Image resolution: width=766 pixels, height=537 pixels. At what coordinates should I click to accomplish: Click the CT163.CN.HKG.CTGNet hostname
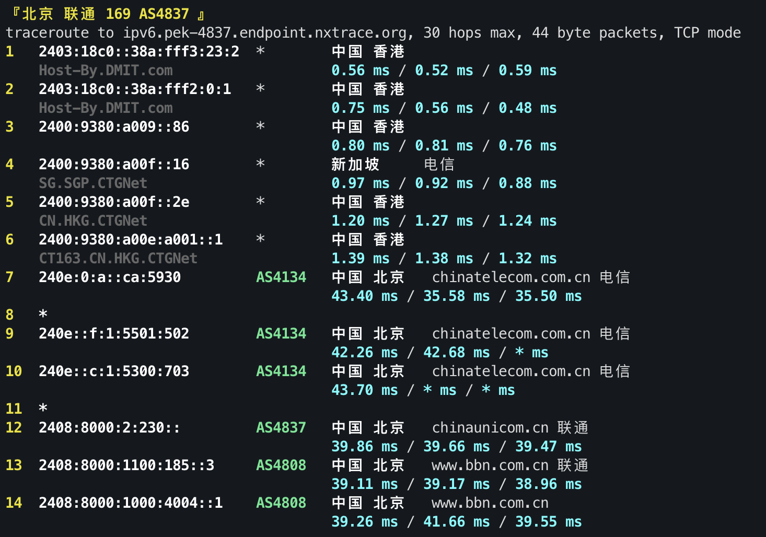[118, 259]
